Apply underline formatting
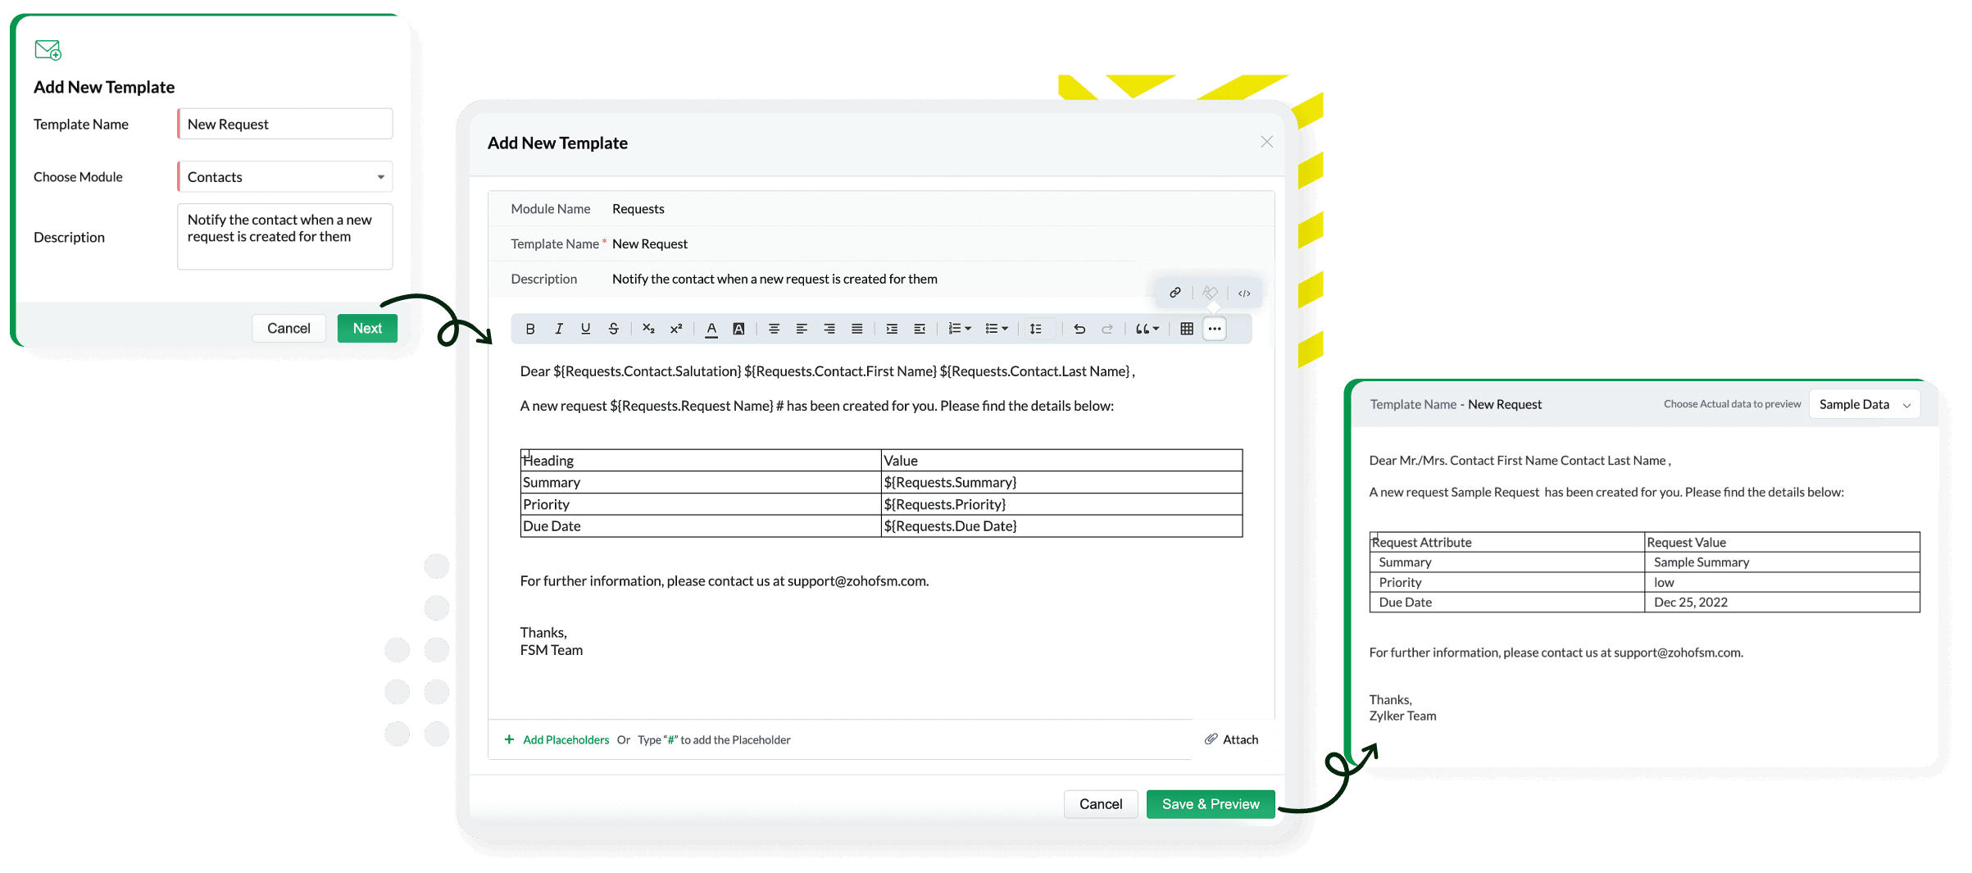Screen dimensions: 1972x873 [585, 329]
